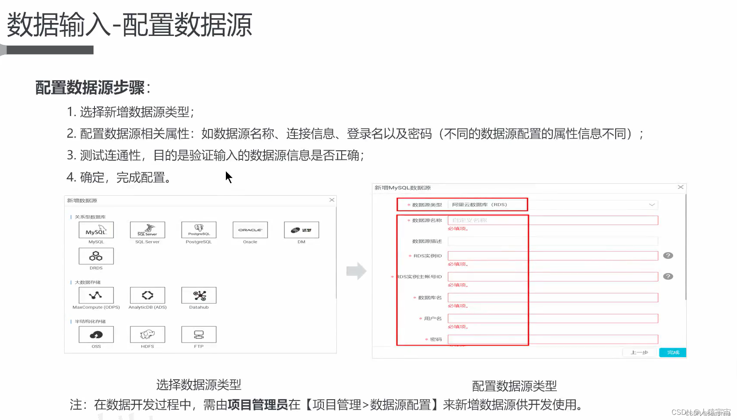Click the 数据源名称 input field
The width and height of the screenshot is (737, 420).
(553, 220)
